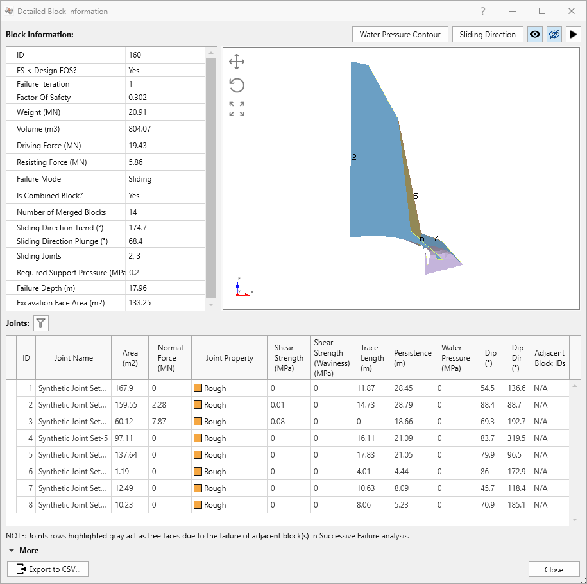This screenshot has height=584, width=587.
Task: Click the Sliding Direction button
Action: 488,35
